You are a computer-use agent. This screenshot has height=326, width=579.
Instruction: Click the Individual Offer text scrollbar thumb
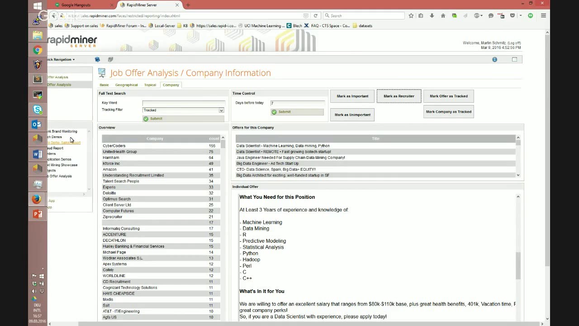(x=518, y=266)
